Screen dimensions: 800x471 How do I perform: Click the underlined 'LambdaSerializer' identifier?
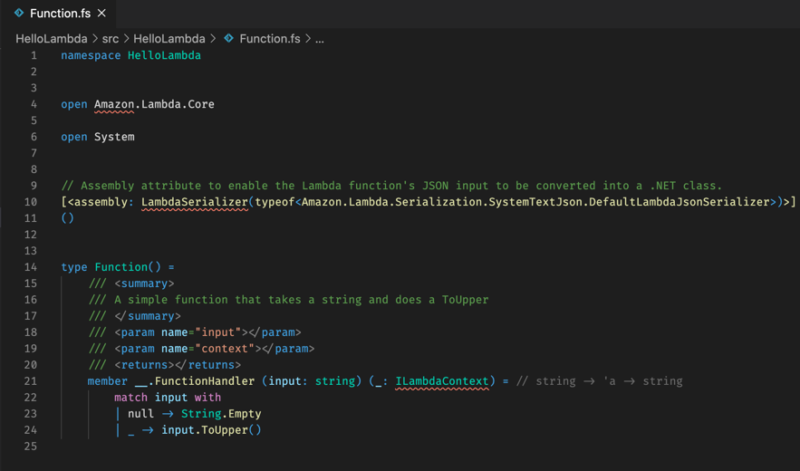[195, 202]
